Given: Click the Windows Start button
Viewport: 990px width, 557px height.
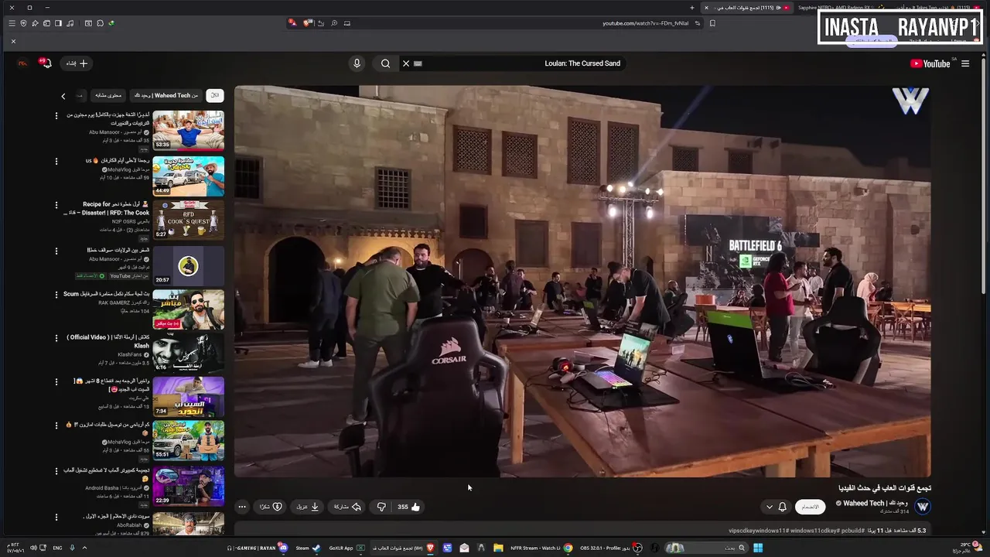Looking at the screenshot, I should [x=758, y=548].
